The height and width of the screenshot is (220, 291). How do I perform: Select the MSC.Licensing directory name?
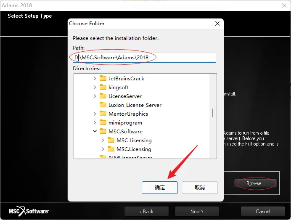click(x=134, y=149)
